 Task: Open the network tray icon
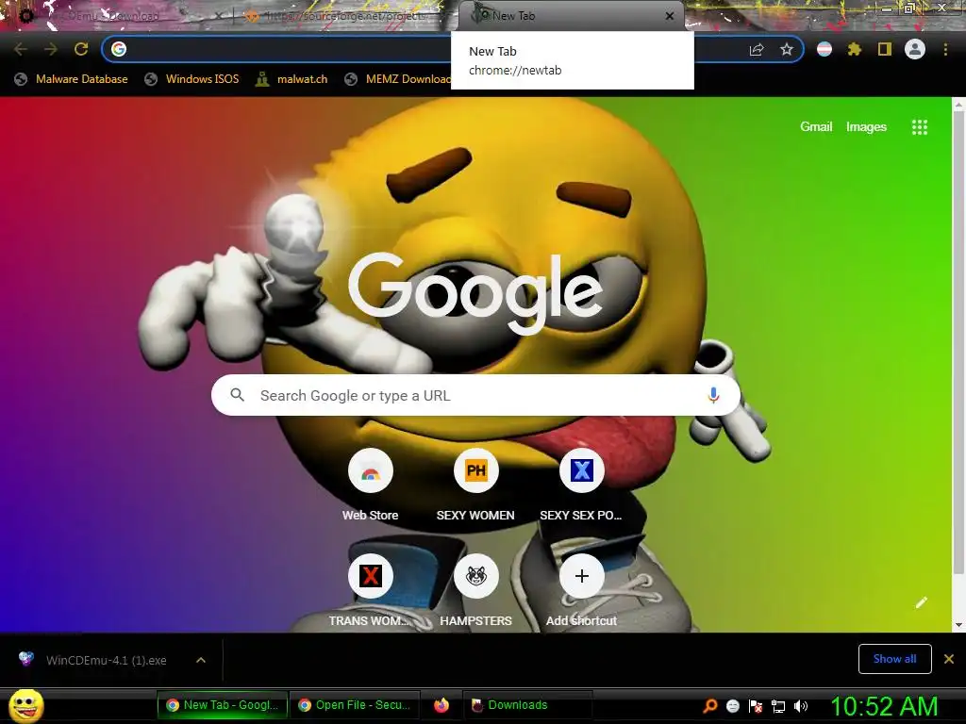pyautogui.click(x=778, y=706)
